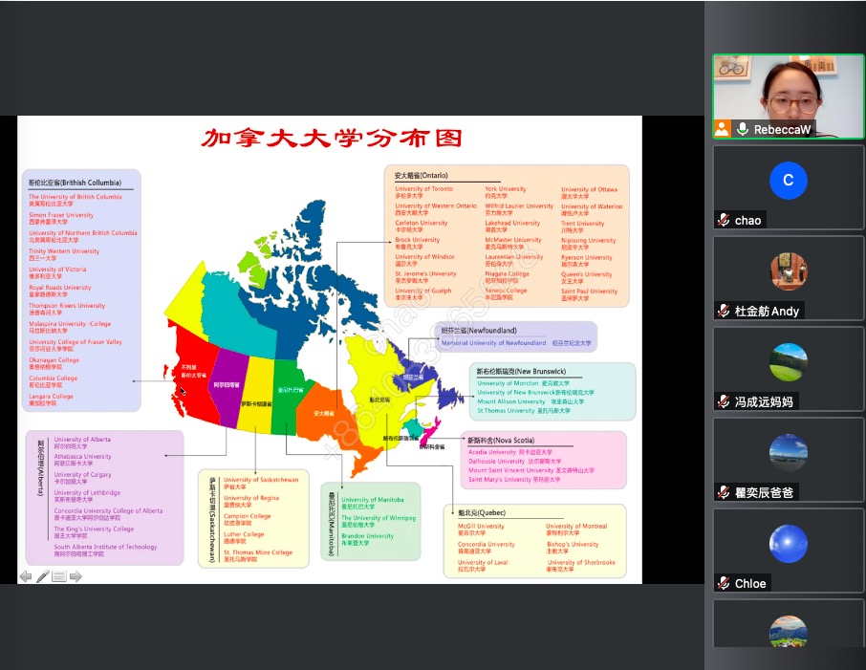This screenshot has width=866, height=670.
Task: Select the pen annotation tool on the slide
Action: [42, 576]
